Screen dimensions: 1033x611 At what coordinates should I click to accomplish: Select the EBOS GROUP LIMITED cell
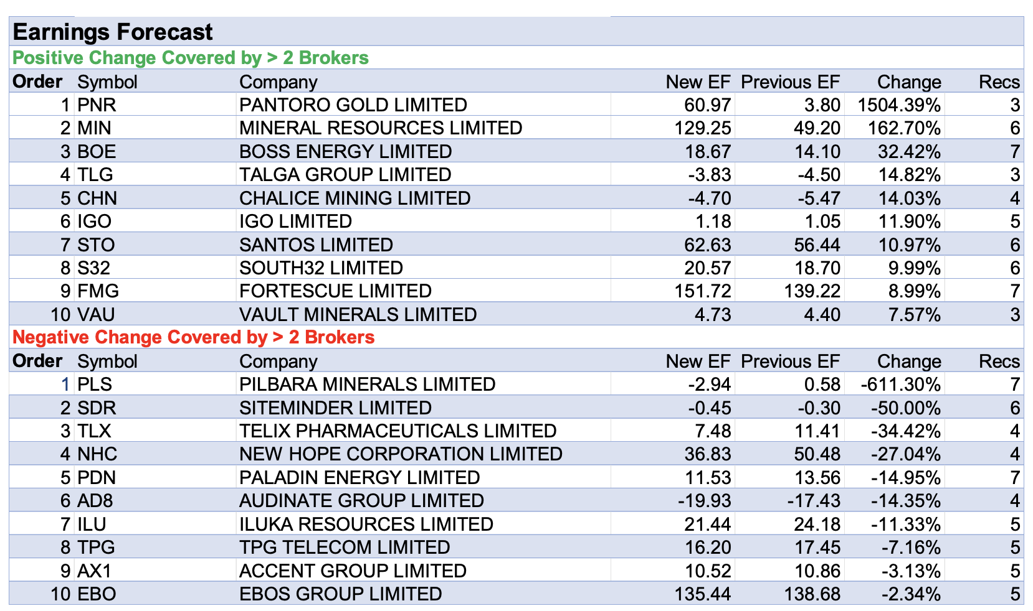click(x=341, y=594)
